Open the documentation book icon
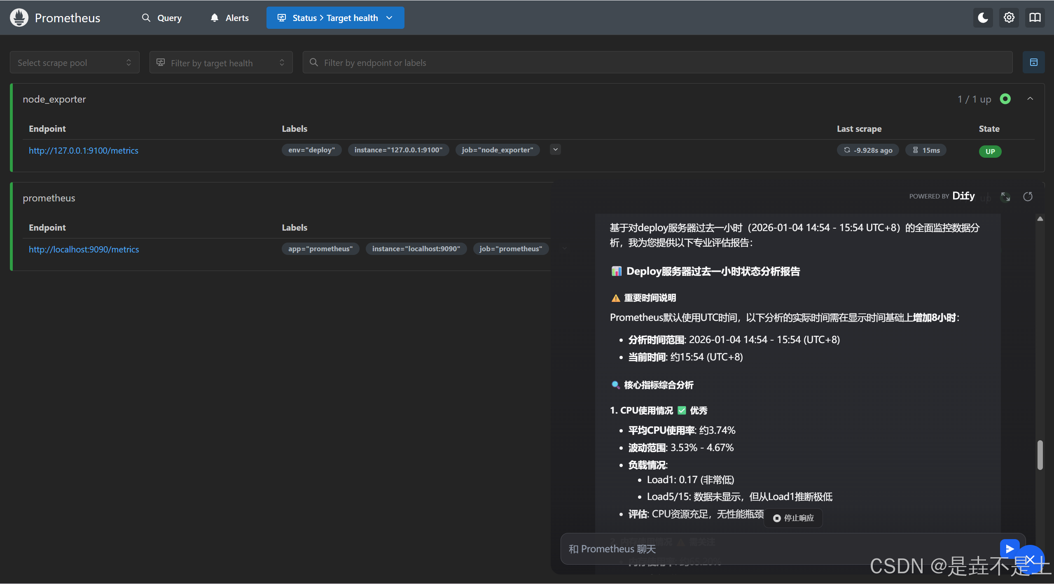 (1035, 18)
